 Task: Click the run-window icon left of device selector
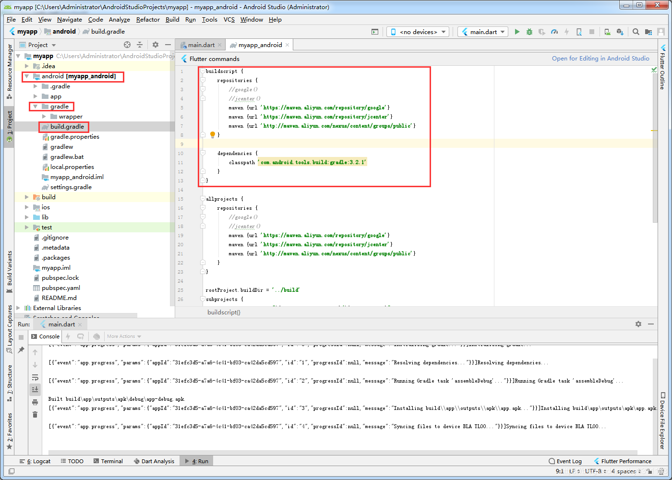coord(375,32)
